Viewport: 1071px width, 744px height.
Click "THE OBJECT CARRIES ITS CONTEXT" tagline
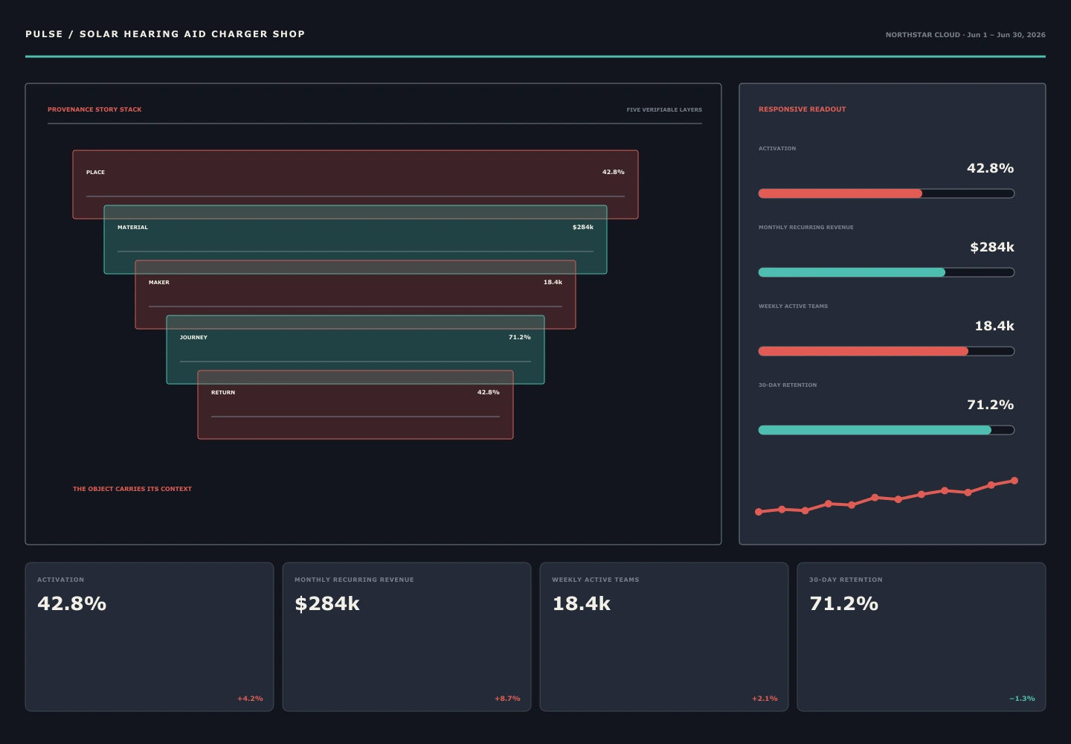click(x=132, y=489)
